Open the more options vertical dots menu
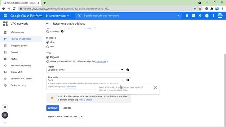 coord(213,16)
